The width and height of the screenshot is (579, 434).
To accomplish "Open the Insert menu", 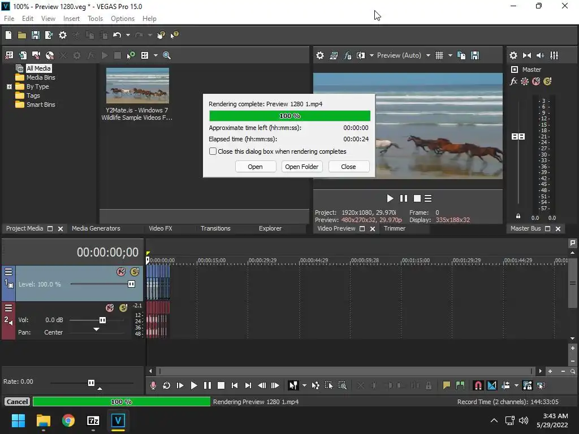I will pyautogui.click(x=71, y=19).
